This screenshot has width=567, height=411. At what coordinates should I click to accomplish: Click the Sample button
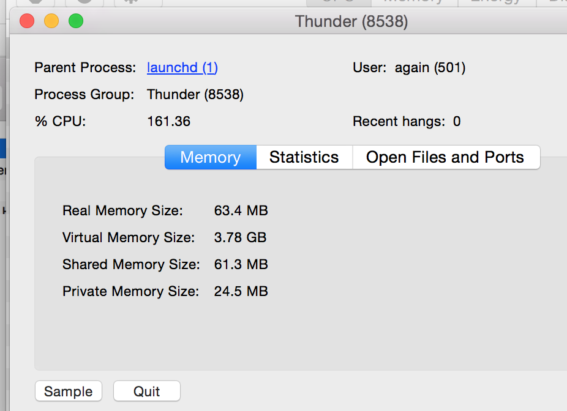point(69,391)
